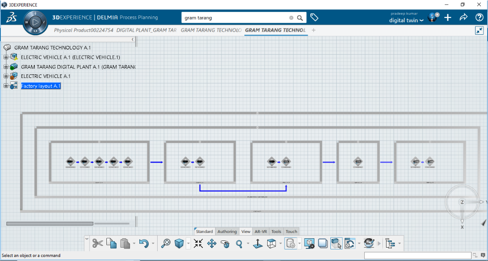Expand more toolbar commands arrow
This screenshot has height=261, width=488.
tap(379, 244)
